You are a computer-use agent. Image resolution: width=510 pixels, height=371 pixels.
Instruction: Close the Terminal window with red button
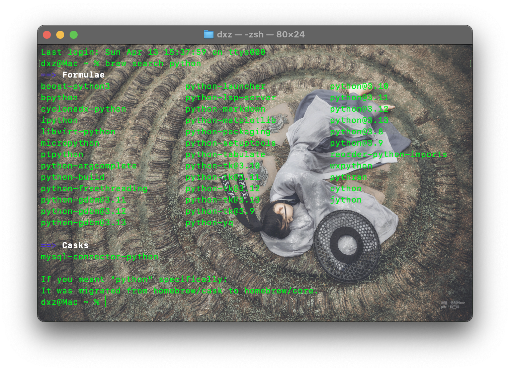[x=47, y=35]
